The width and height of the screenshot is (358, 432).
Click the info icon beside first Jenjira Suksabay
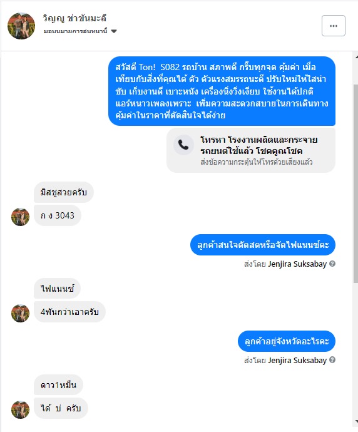(x=332, y=264)
